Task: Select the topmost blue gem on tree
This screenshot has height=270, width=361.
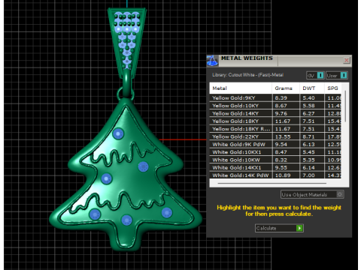Action: pos(118,133)
